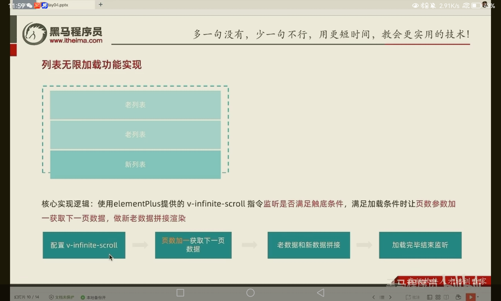The height and width of the screenshot is (301, 501).
Task: Go to previous slide arrow
Action: (x=373, y=297)
